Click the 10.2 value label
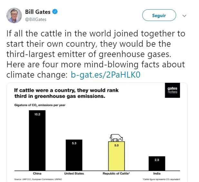 pos(37,114)
